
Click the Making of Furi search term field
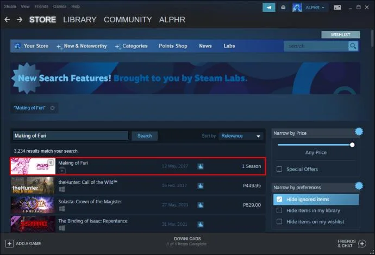[x=70, y=136]
